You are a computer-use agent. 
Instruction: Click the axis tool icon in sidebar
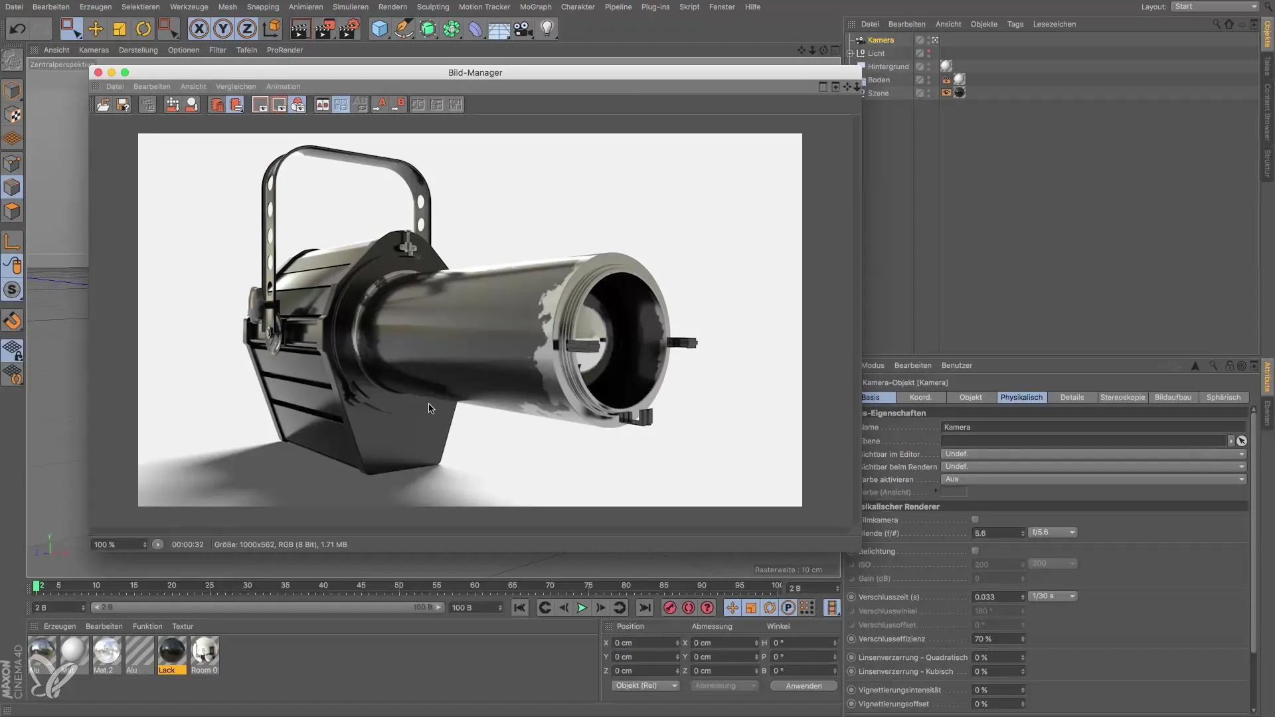(13, 241)
